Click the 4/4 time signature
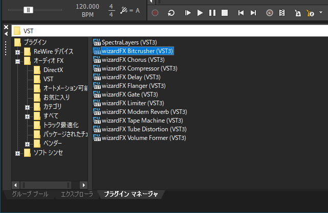 (111, 10)
